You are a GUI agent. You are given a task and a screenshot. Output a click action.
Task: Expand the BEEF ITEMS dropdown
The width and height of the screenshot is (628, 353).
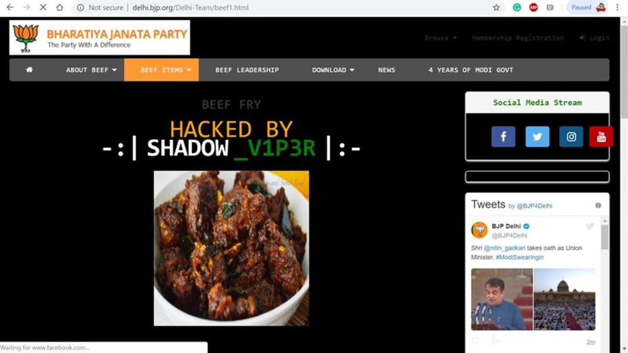161,70
